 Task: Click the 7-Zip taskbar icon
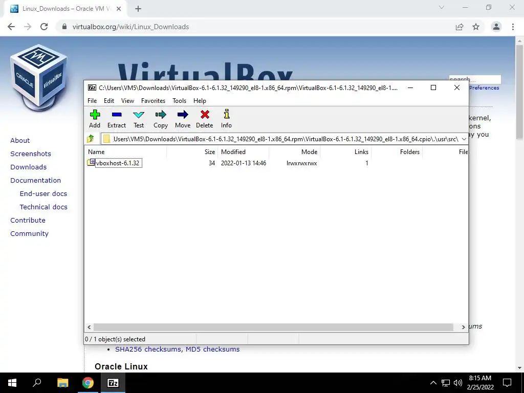(x=113, y=383)
